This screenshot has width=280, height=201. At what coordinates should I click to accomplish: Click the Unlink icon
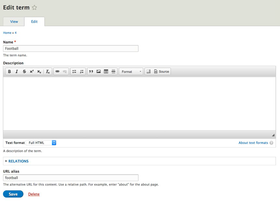coord(65,72)
